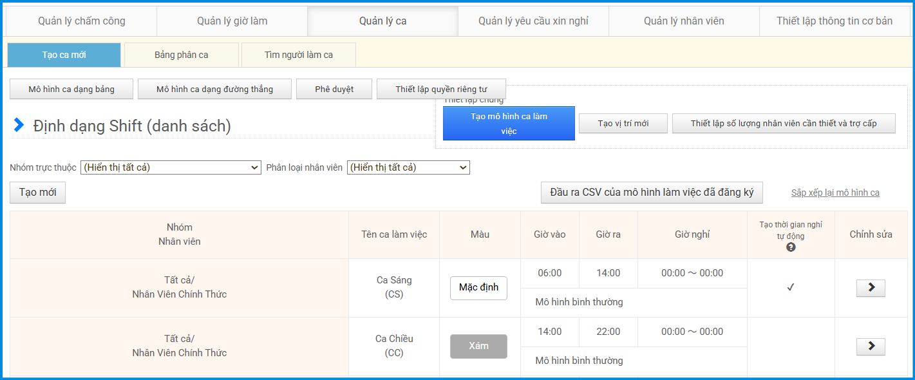
Task: Click the Sắp xếp lại mô hình ca link
Action: tap(835, 193)
